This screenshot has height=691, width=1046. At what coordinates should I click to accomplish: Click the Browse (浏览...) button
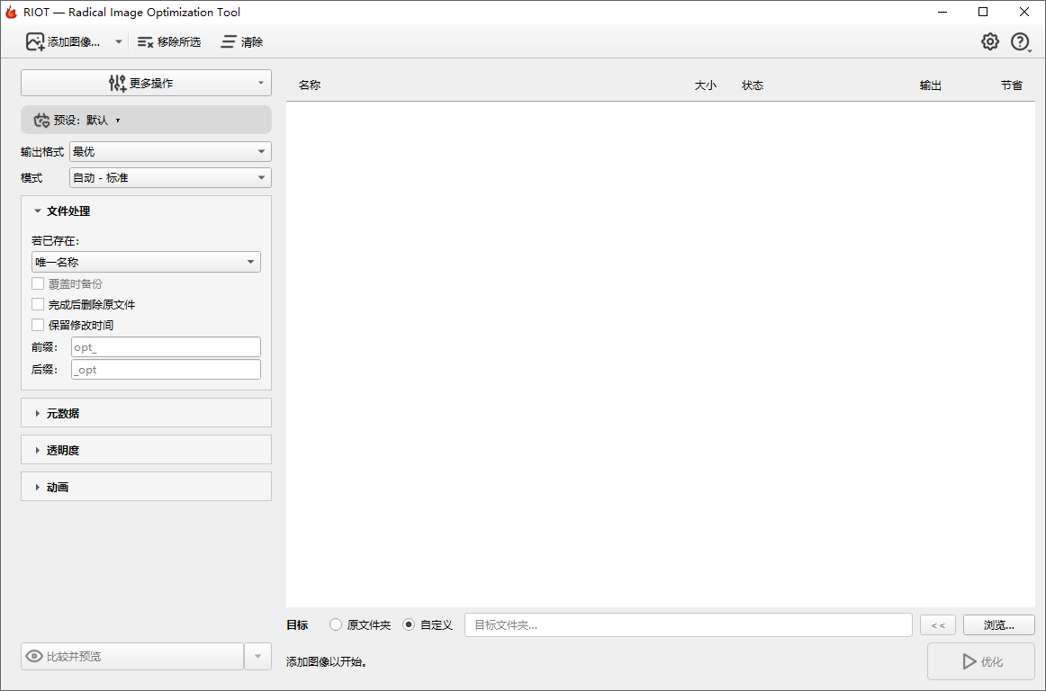(x=999, y=625)
